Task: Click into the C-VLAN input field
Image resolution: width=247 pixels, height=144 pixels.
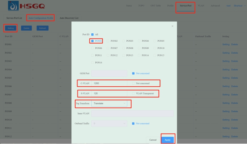Action: 109,83
